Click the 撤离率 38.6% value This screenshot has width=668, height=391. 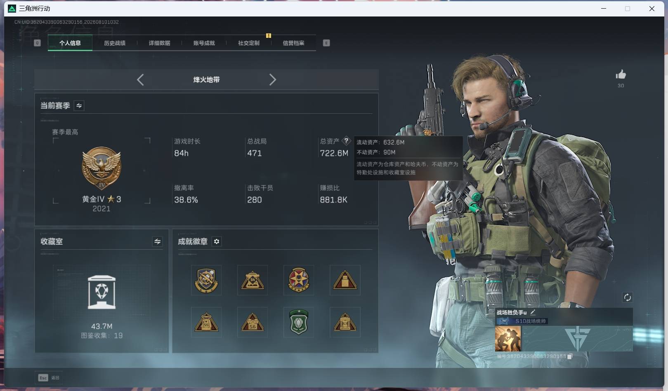[186, 200]
